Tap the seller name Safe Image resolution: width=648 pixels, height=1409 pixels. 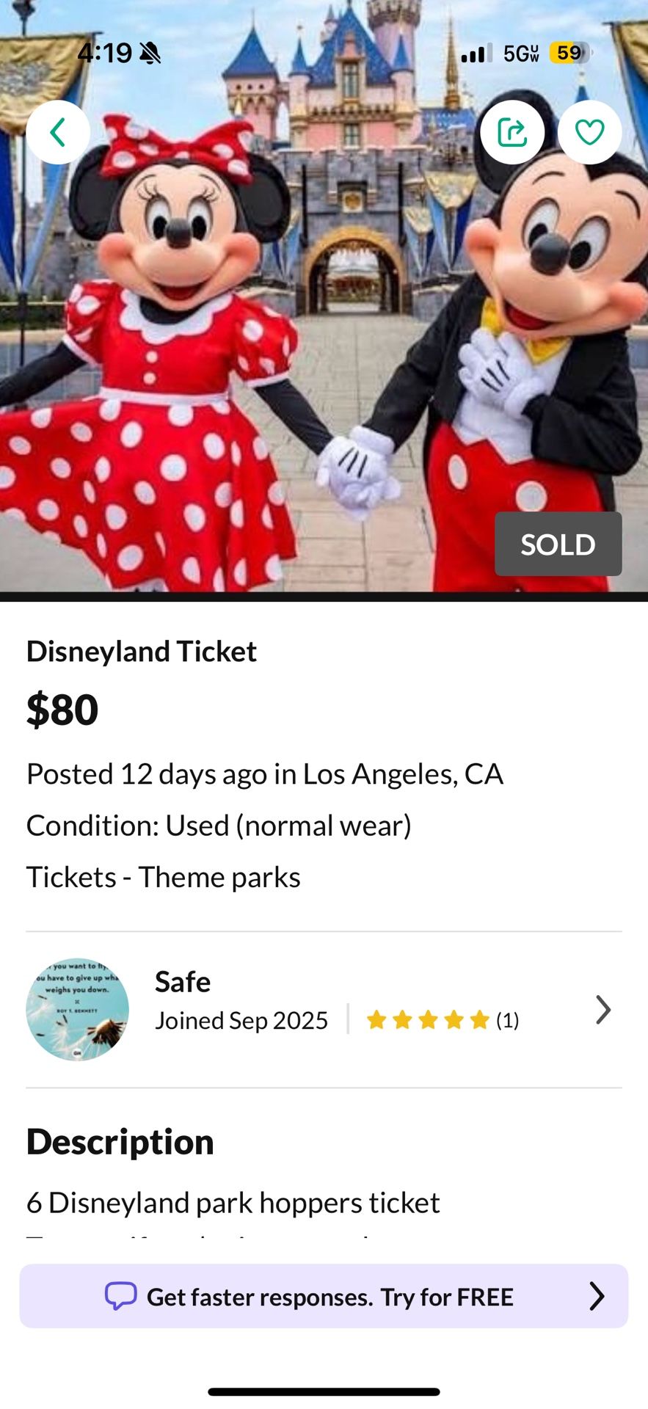pos(183,982)
